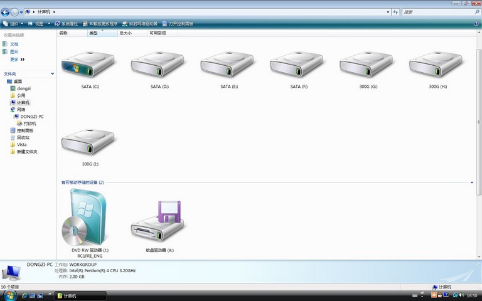The image size is (482, 301).
Task: Click the 计算机 taskbar button
Action: 80,296
